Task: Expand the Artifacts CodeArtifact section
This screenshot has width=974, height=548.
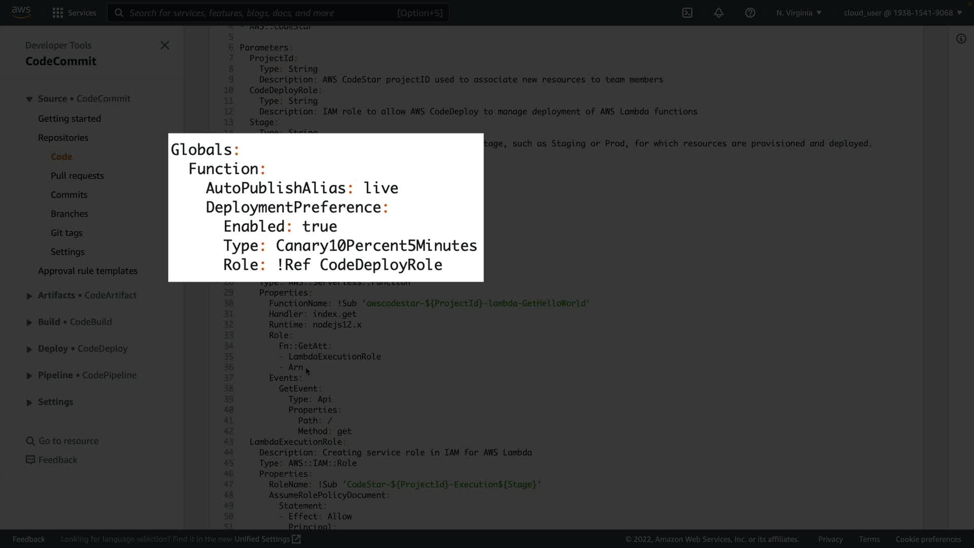Action: [29, 296]
